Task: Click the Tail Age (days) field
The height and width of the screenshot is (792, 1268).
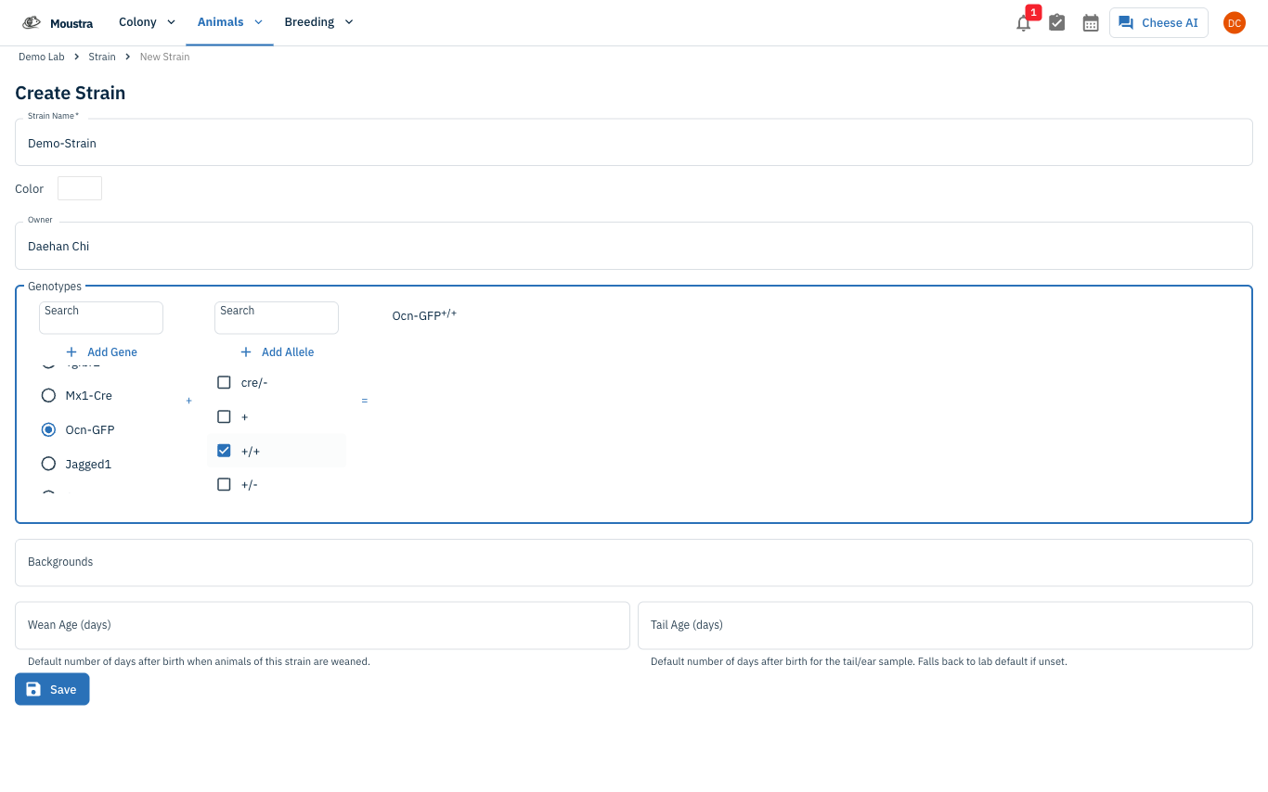Action: click(945, 625)
